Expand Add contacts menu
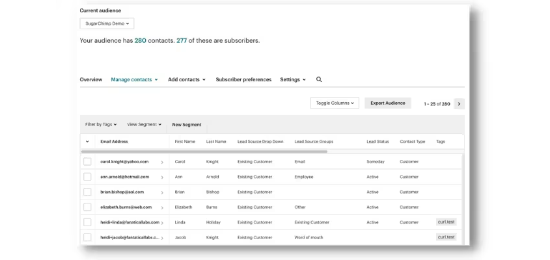550x260 pixels. click(x=187, y=79)
